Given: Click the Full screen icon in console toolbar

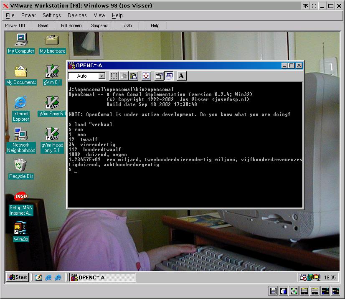Looking at the screenshot, I should point(146,76).
